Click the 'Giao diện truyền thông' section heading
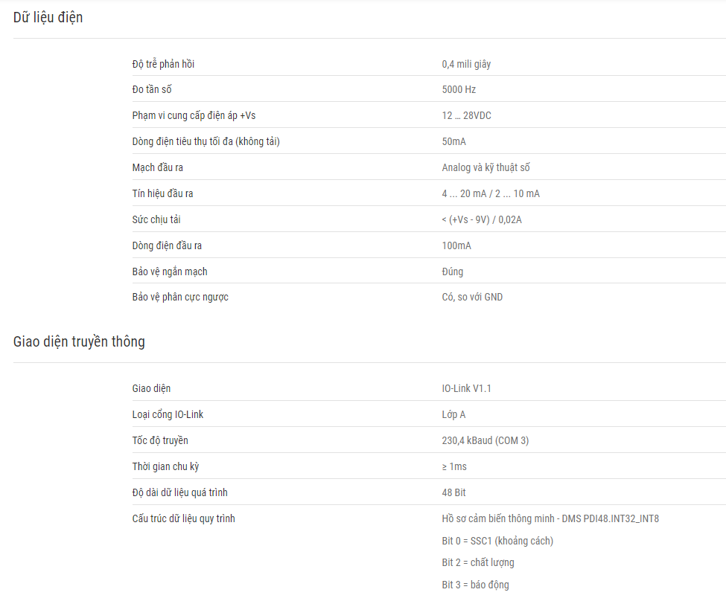 tap(79, 342)
